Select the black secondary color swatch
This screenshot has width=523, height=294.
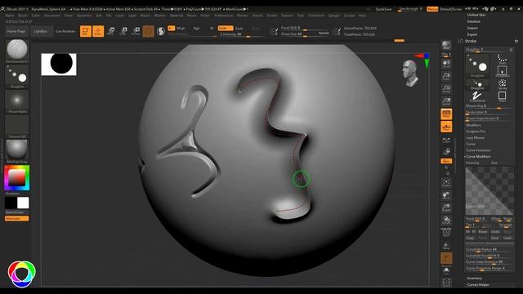[x=11, y=203]
